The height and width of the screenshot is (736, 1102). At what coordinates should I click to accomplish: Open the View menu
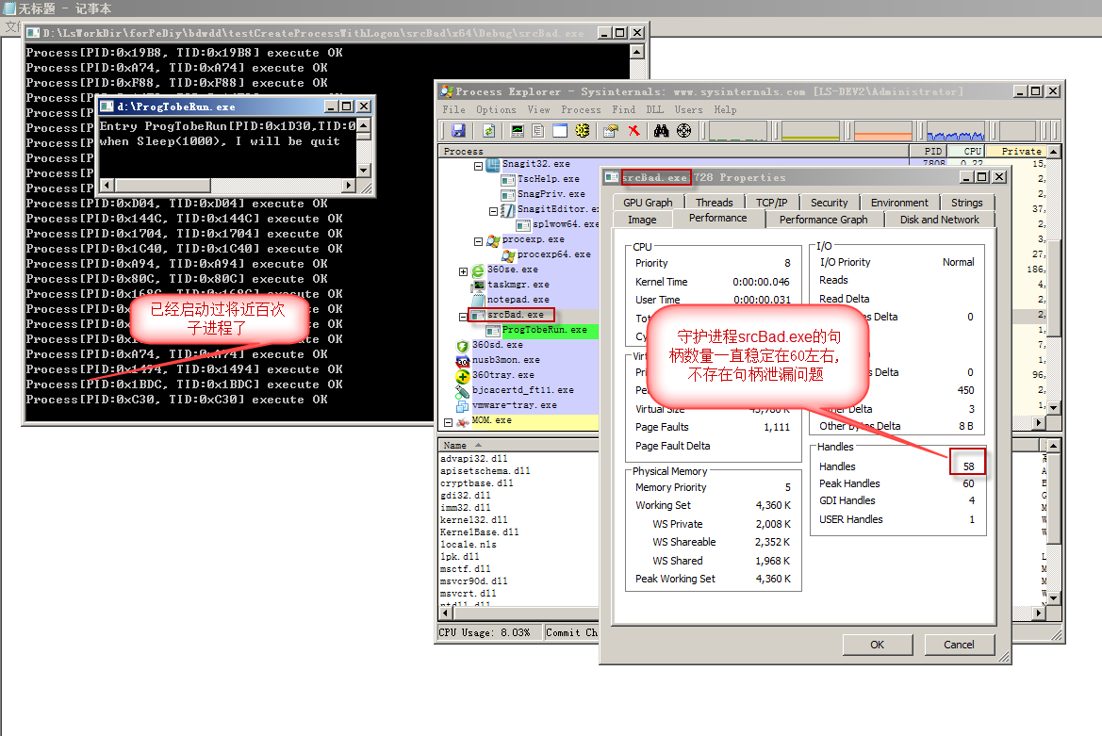pyautogui.click(x=538, y=109)
